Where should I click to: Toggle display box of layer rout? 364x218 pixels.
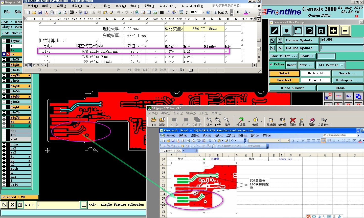point(4,139)
